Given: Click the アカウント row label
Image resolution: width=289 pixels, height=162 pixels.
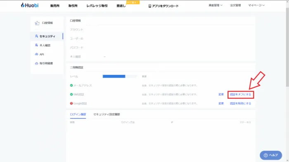Looking at the screenshot, I should pyautogui.click(x=77, y=30).
